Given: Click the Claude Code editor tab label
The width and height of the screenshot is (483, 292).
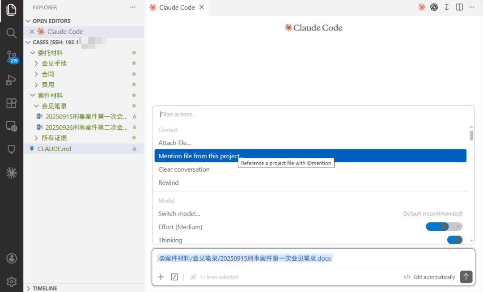Looking at the screenshot, I should pos(177,7).
